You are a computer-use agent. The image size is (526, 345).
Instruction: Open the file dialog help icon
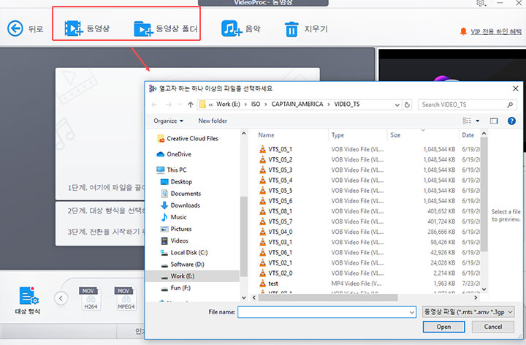(x=511, y=121)
